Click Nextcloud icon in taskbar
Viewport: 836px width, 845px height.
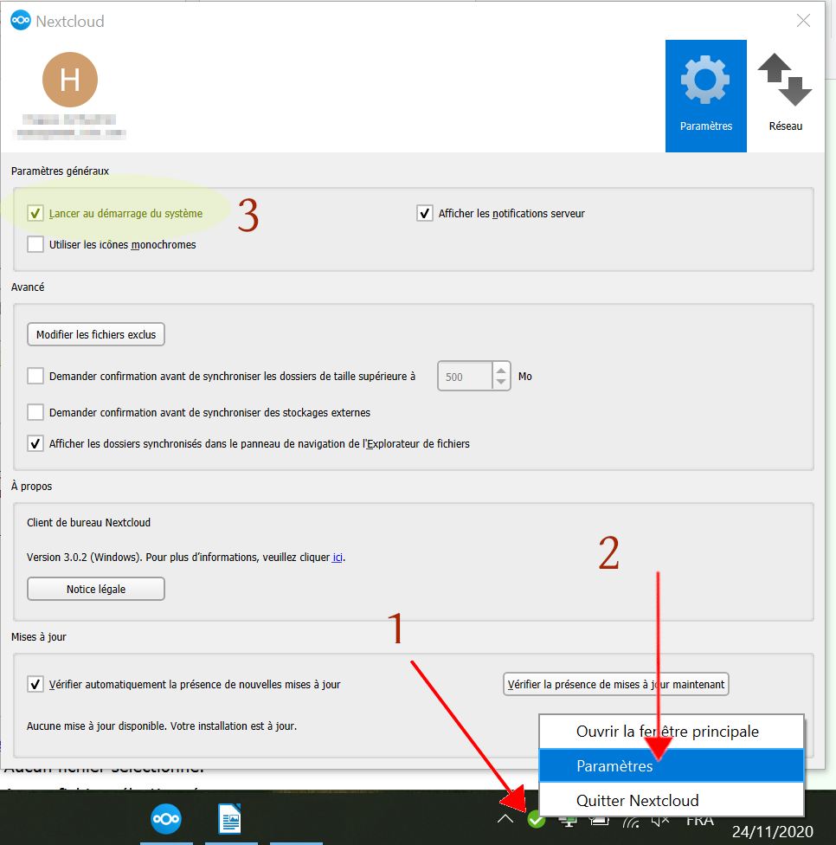tap(166, 819)
